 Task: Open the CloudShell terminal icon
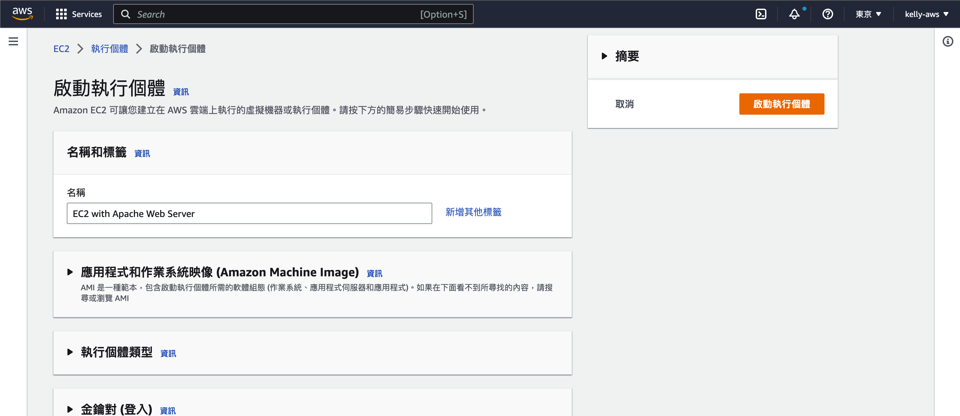(x=761, y=14)
